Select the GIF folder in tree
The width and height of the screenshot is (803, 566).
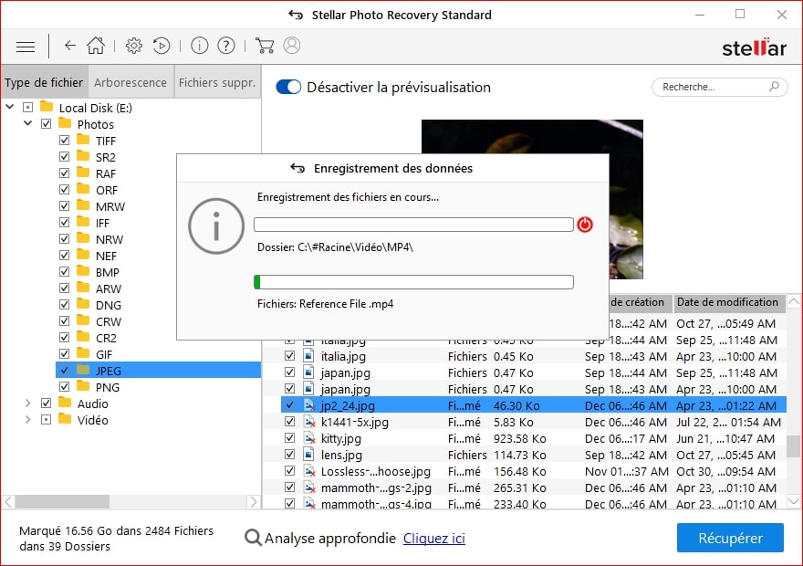click(104, 354)
